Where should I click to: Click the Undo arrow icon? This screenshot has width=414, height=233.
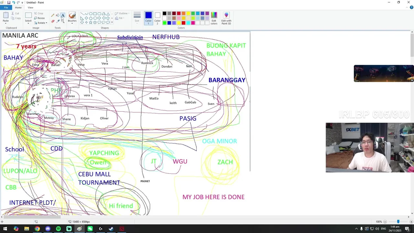13,3
